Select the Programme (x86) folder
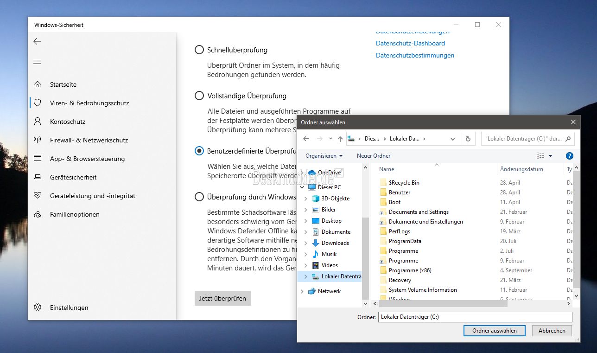 tap(410, 270)
